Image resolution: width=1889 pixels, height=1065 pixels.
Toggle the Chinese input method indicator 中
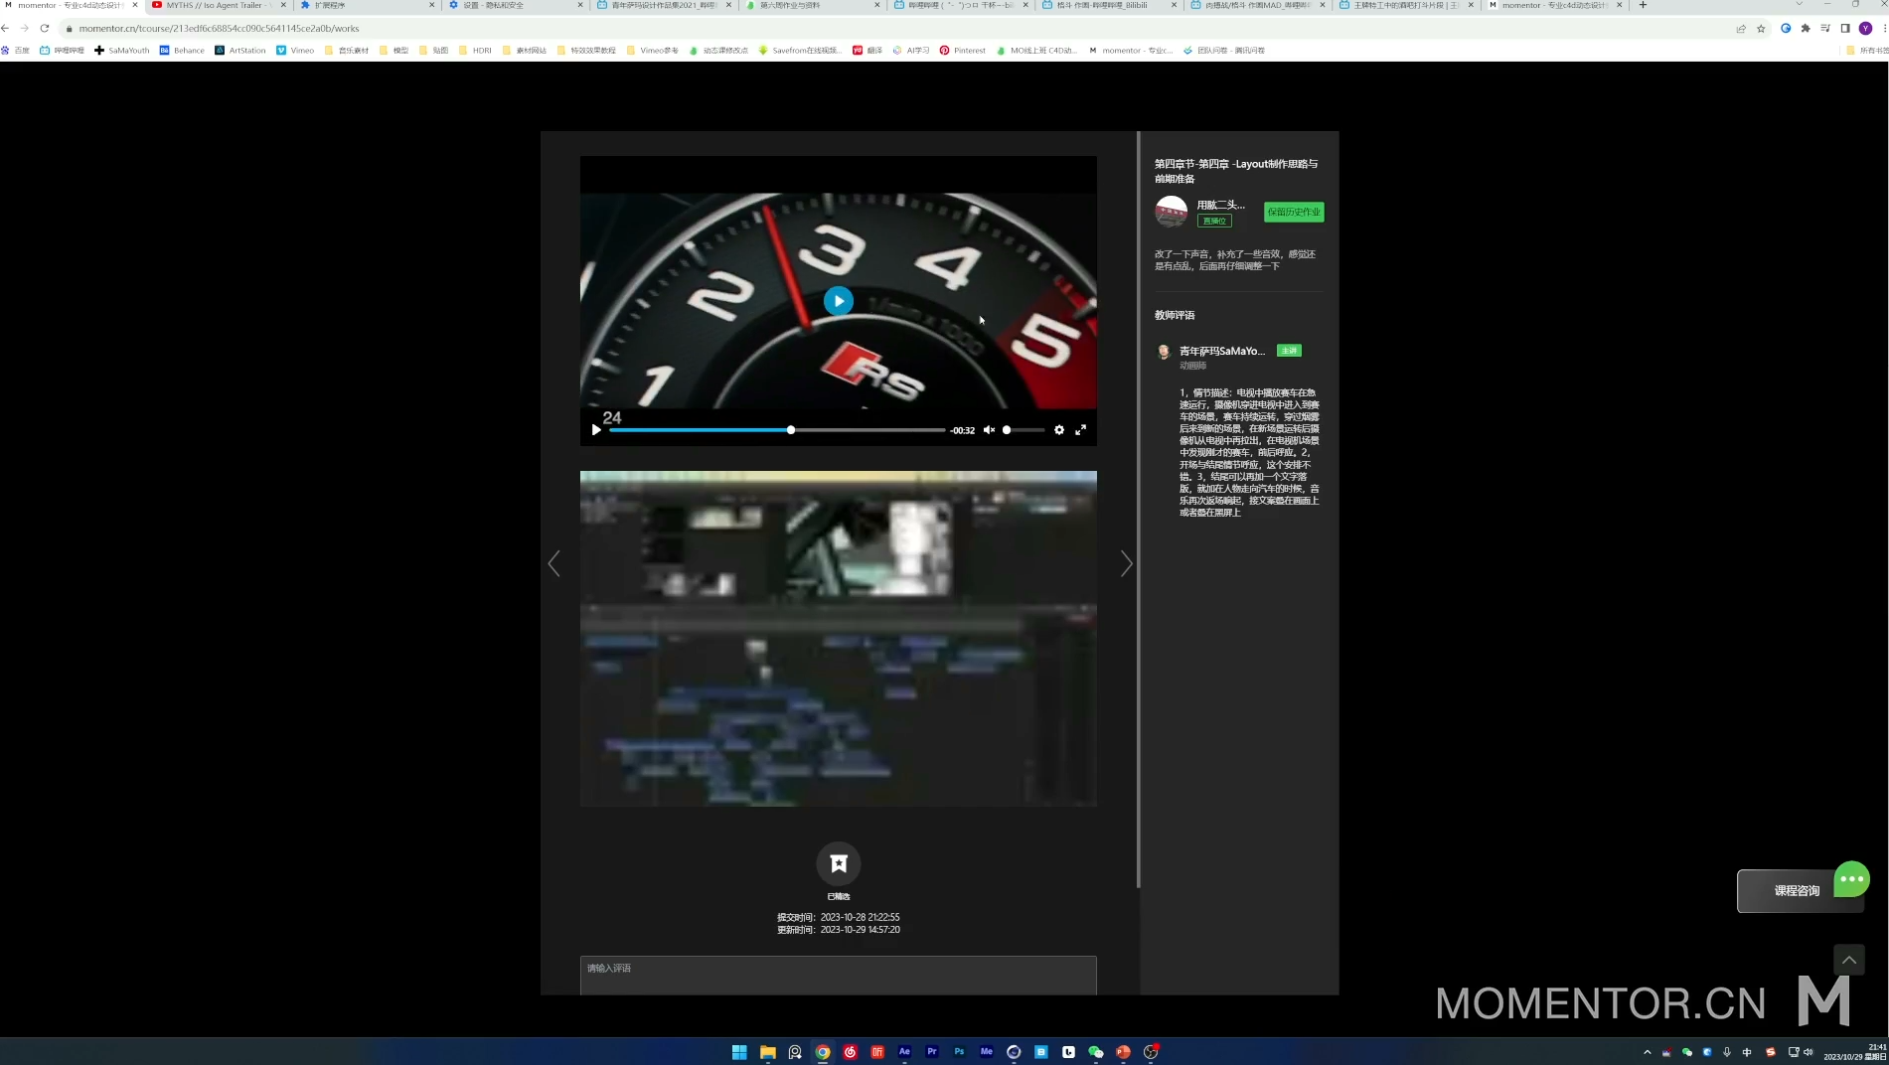coord(1747,1052)
